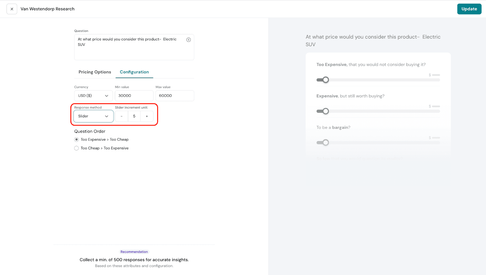Click the Expensive slider handle
This screenshot has width=486, height=275.
tap(326, 111)
